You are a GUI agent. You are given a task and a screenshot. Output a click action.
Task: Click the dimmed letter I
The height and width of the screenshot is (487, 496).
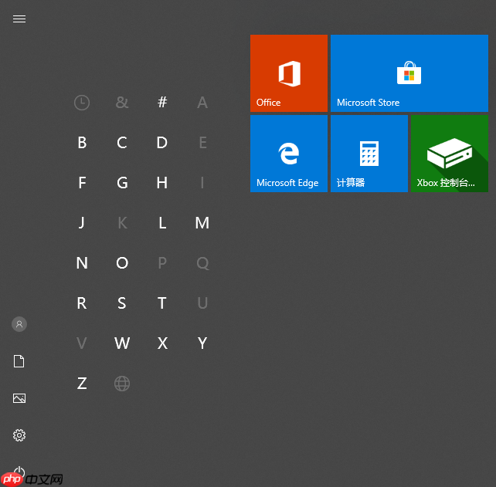(x=202, y=183)
